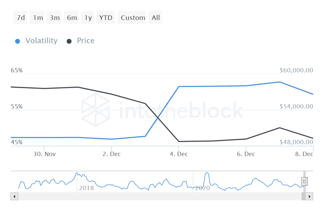This screenshot has height=216, width=324.
Task: Click the blue Volatility legend dot
Action: pyautogui.click(x=18, y=40)
